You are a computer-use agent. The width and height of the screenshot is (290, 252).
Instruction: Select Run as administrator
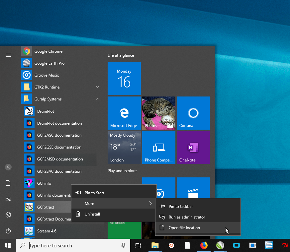pyautogui.click(x=198, y=217)
